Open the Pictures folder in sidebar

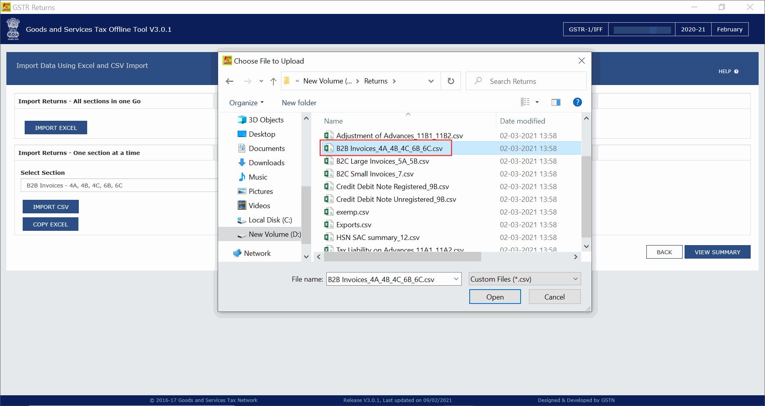255,191
